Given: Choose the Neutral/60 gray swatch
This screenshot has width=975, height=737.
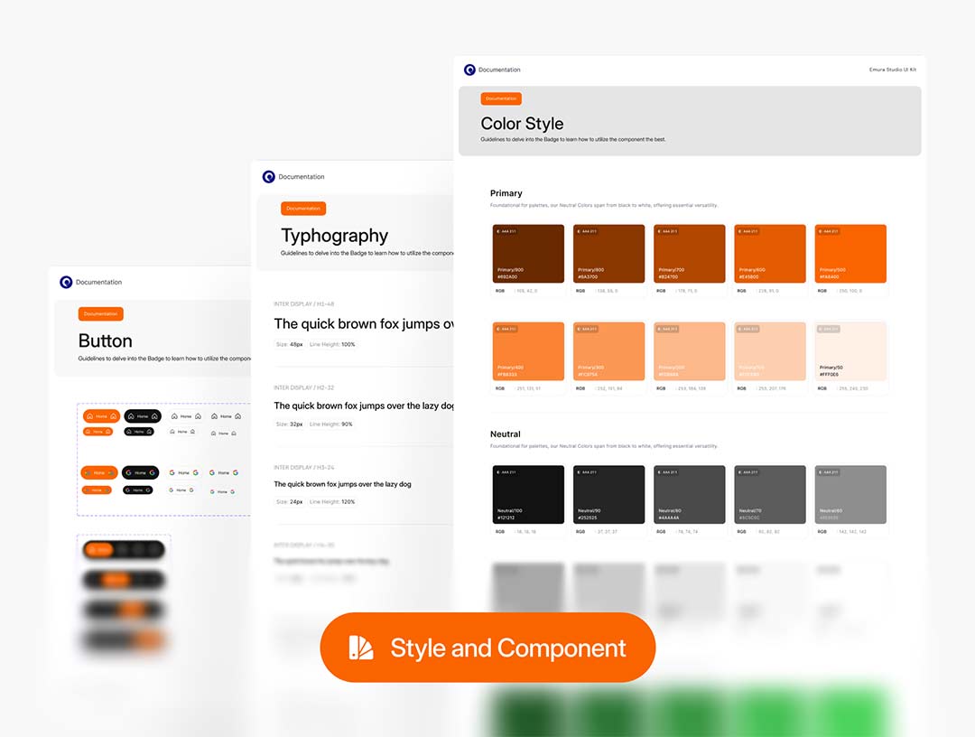Looking at the screenshot, I should 850,494.
